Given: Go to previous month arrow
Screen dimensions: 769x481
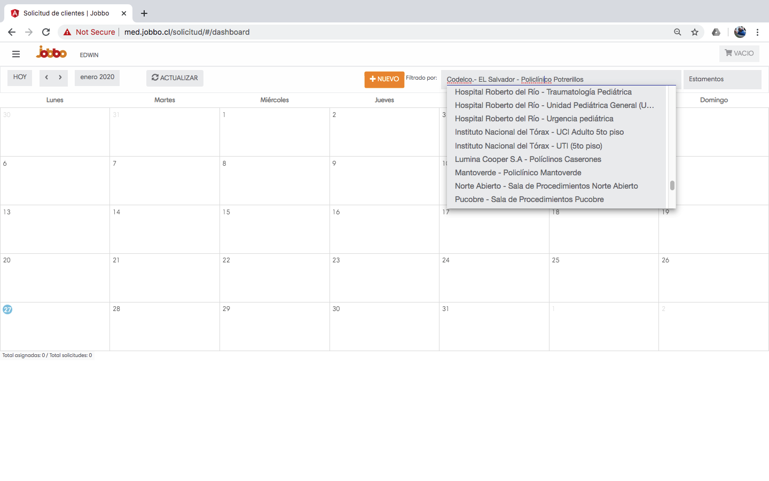Looking at the screenshot, I should pyautogui.click(x=47, y=77).
